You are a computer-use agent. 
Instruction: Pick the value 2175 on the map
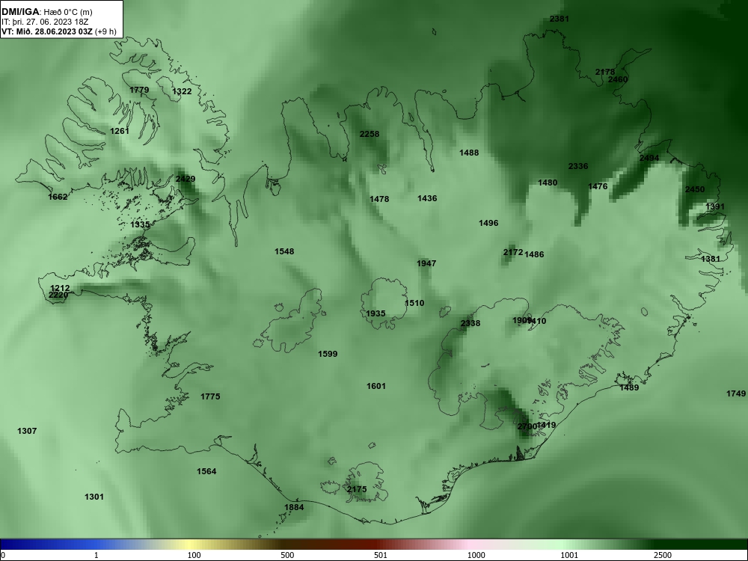tap(357, 489)
